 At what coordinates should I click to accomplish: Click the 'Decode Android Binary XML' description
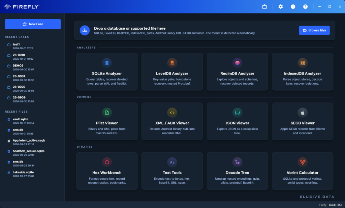[x=172, y=131]
